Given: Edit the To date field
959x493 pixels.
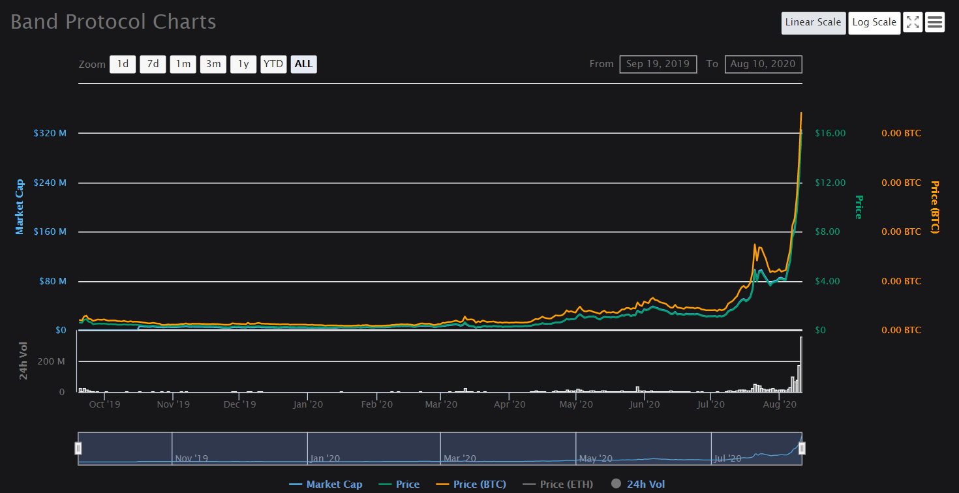Looking at the screenshot, I should (763, 64).
